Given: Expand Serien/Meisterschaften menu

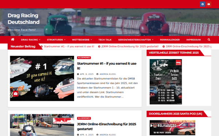Looking at the screenshot, I should coord(136,40).
